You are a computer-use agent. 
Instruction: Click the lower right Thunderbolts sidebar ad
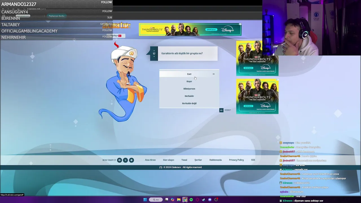tap(257, 96)
